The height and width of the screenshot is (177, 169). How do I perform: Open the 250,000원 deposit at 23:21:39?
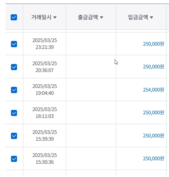click(153, 44)
